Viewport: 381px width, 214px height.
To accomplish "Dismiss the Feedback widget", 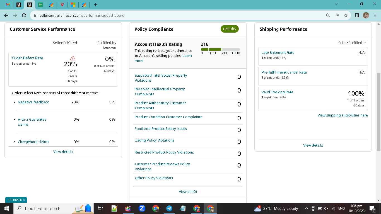I will coord(24,200).
